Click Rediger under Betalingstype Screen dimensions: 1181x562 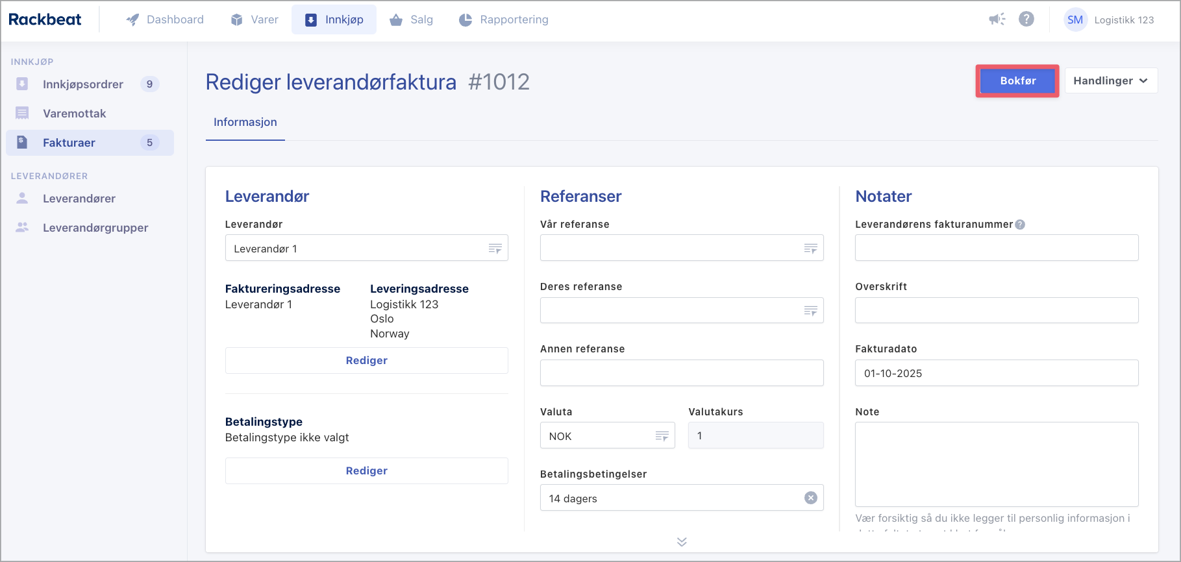coord(366,470)
